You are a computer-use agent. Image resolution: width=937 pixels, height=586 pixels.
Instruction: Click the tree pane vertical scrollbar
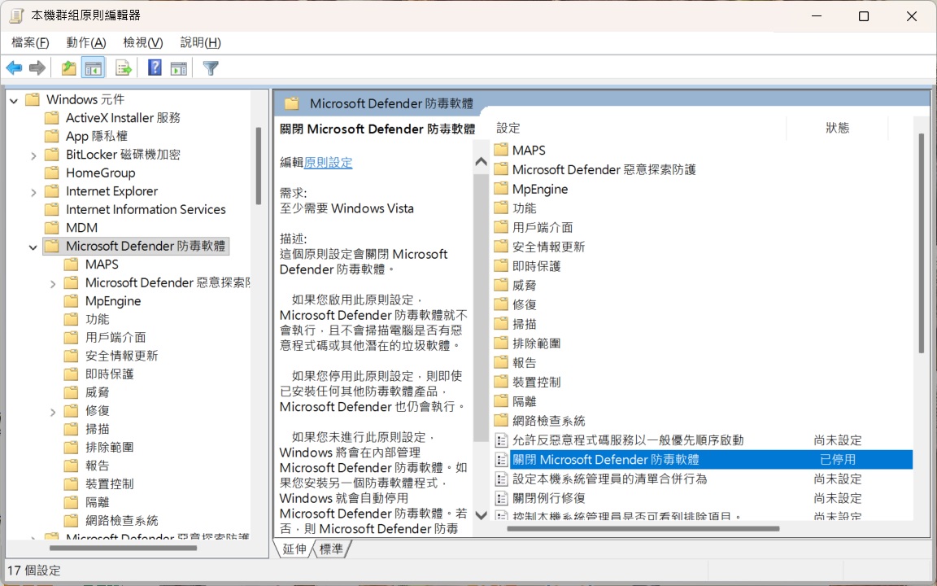pyautogui.click(x=258, y=166)
